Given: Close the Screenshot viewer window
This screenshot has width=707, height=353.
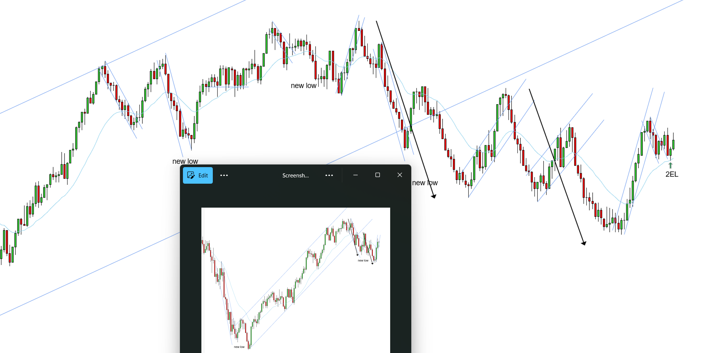Looking at the screenshot, I should click(x=399, y=175).
